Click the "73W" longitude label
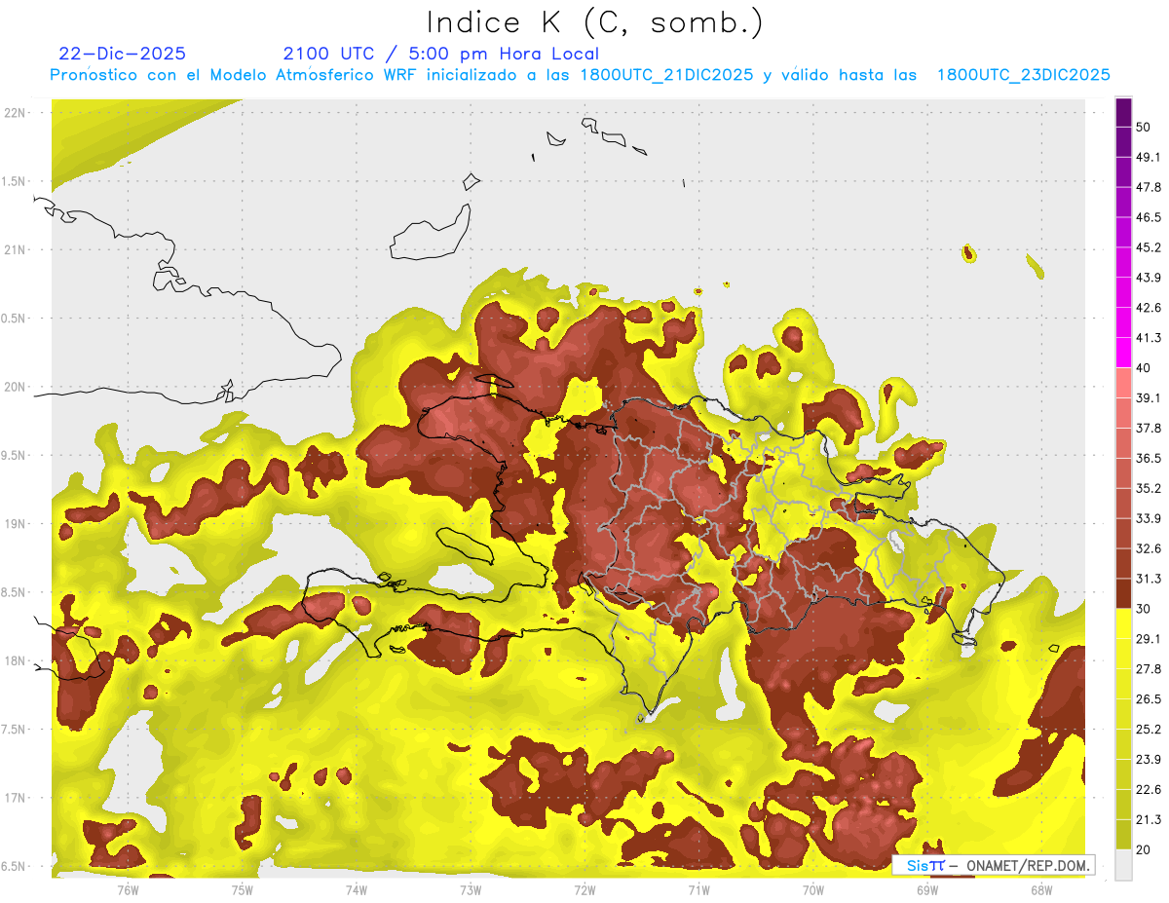Viewport: 1169px width, 903px height. point(471,889)
